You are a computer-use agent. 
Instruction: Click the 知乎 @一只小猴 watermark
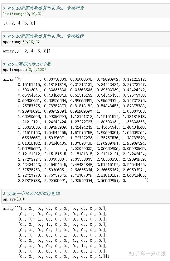147,253
